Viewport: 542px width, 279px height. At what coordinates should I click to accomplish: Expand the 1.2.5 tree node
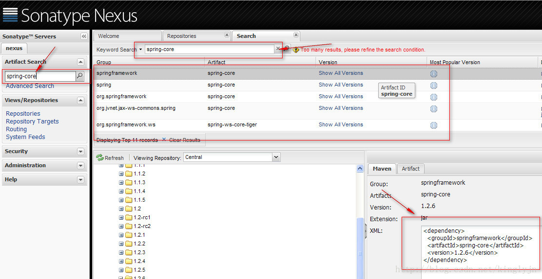tap(121, 270)
